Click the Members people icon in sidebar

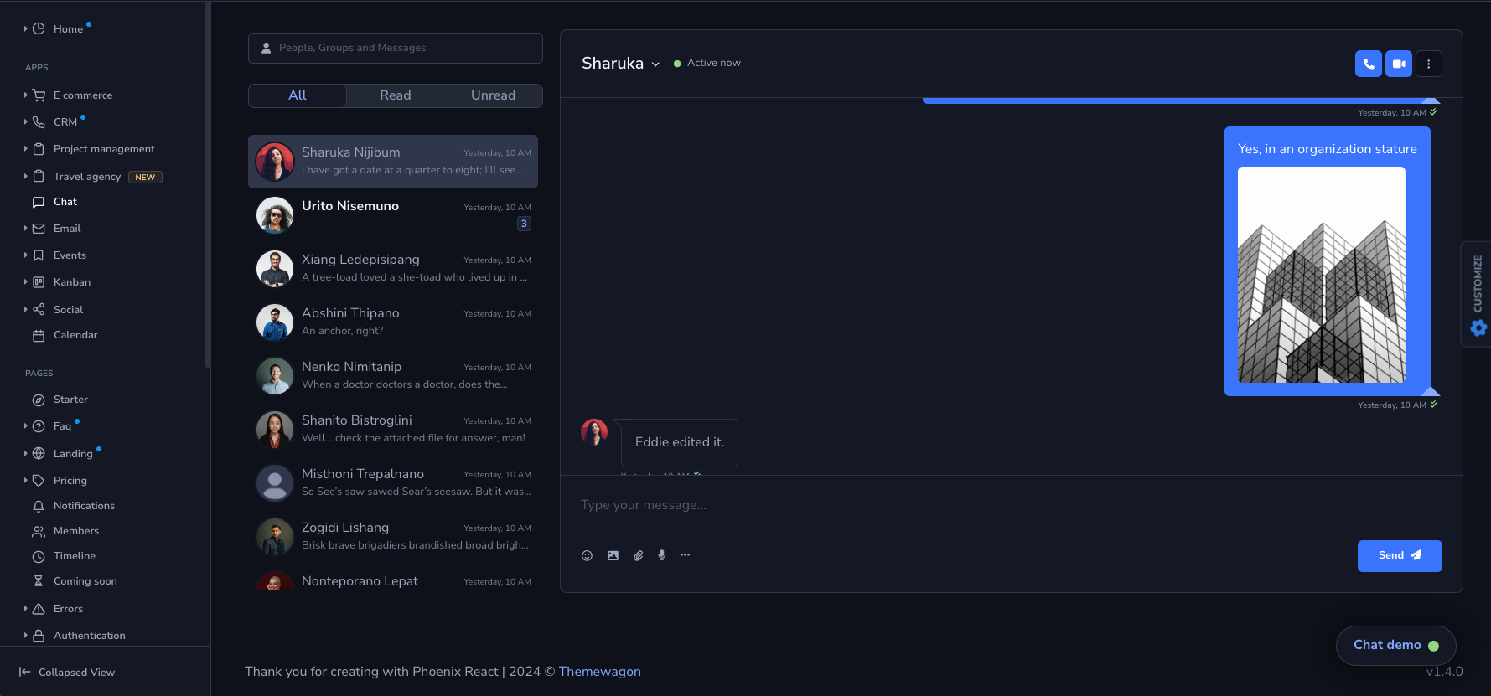click(x=39, y=531)
